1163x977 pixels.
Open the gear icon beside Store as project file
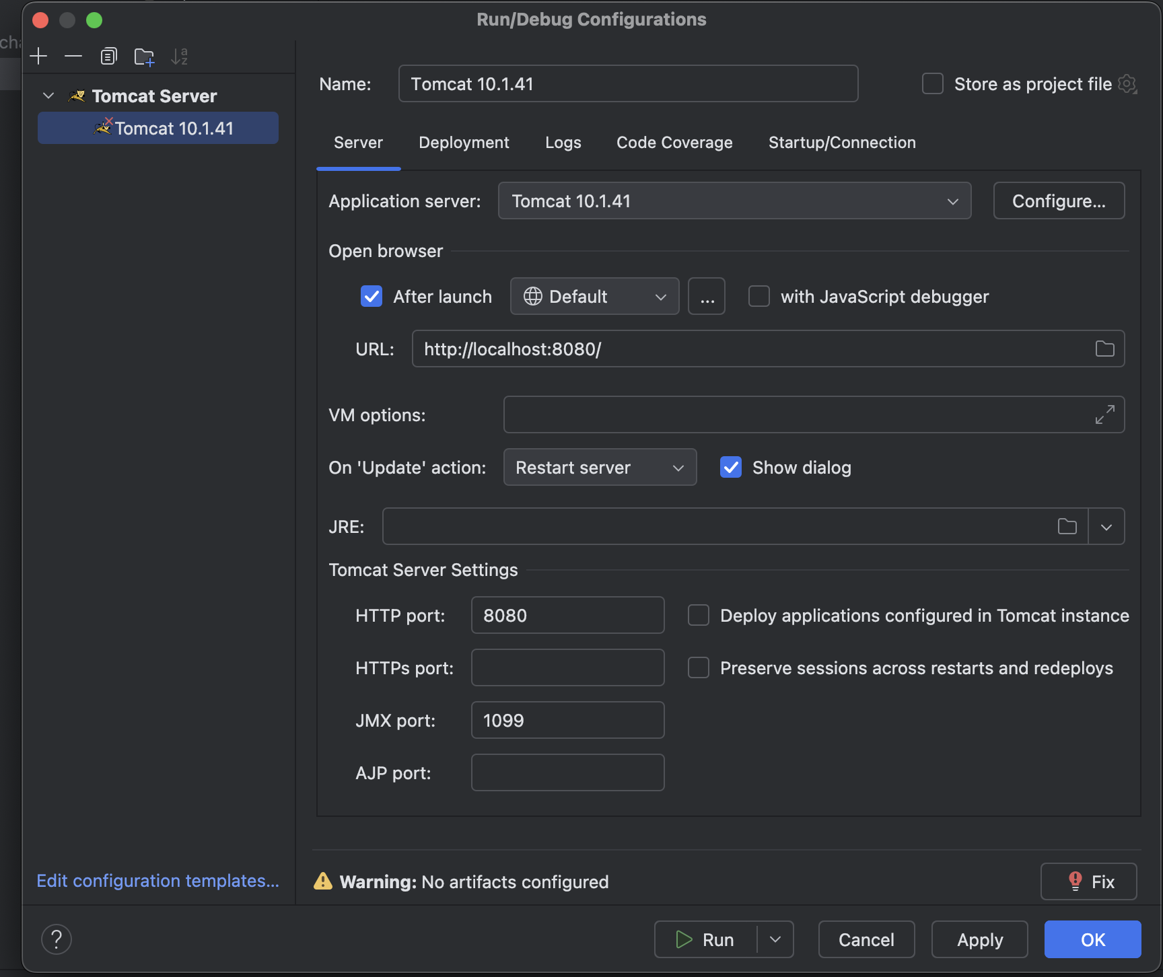1127,84
